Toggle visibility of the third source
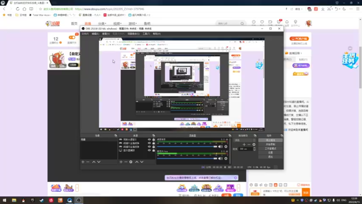 pyautogui.click(x=149, y=146)
